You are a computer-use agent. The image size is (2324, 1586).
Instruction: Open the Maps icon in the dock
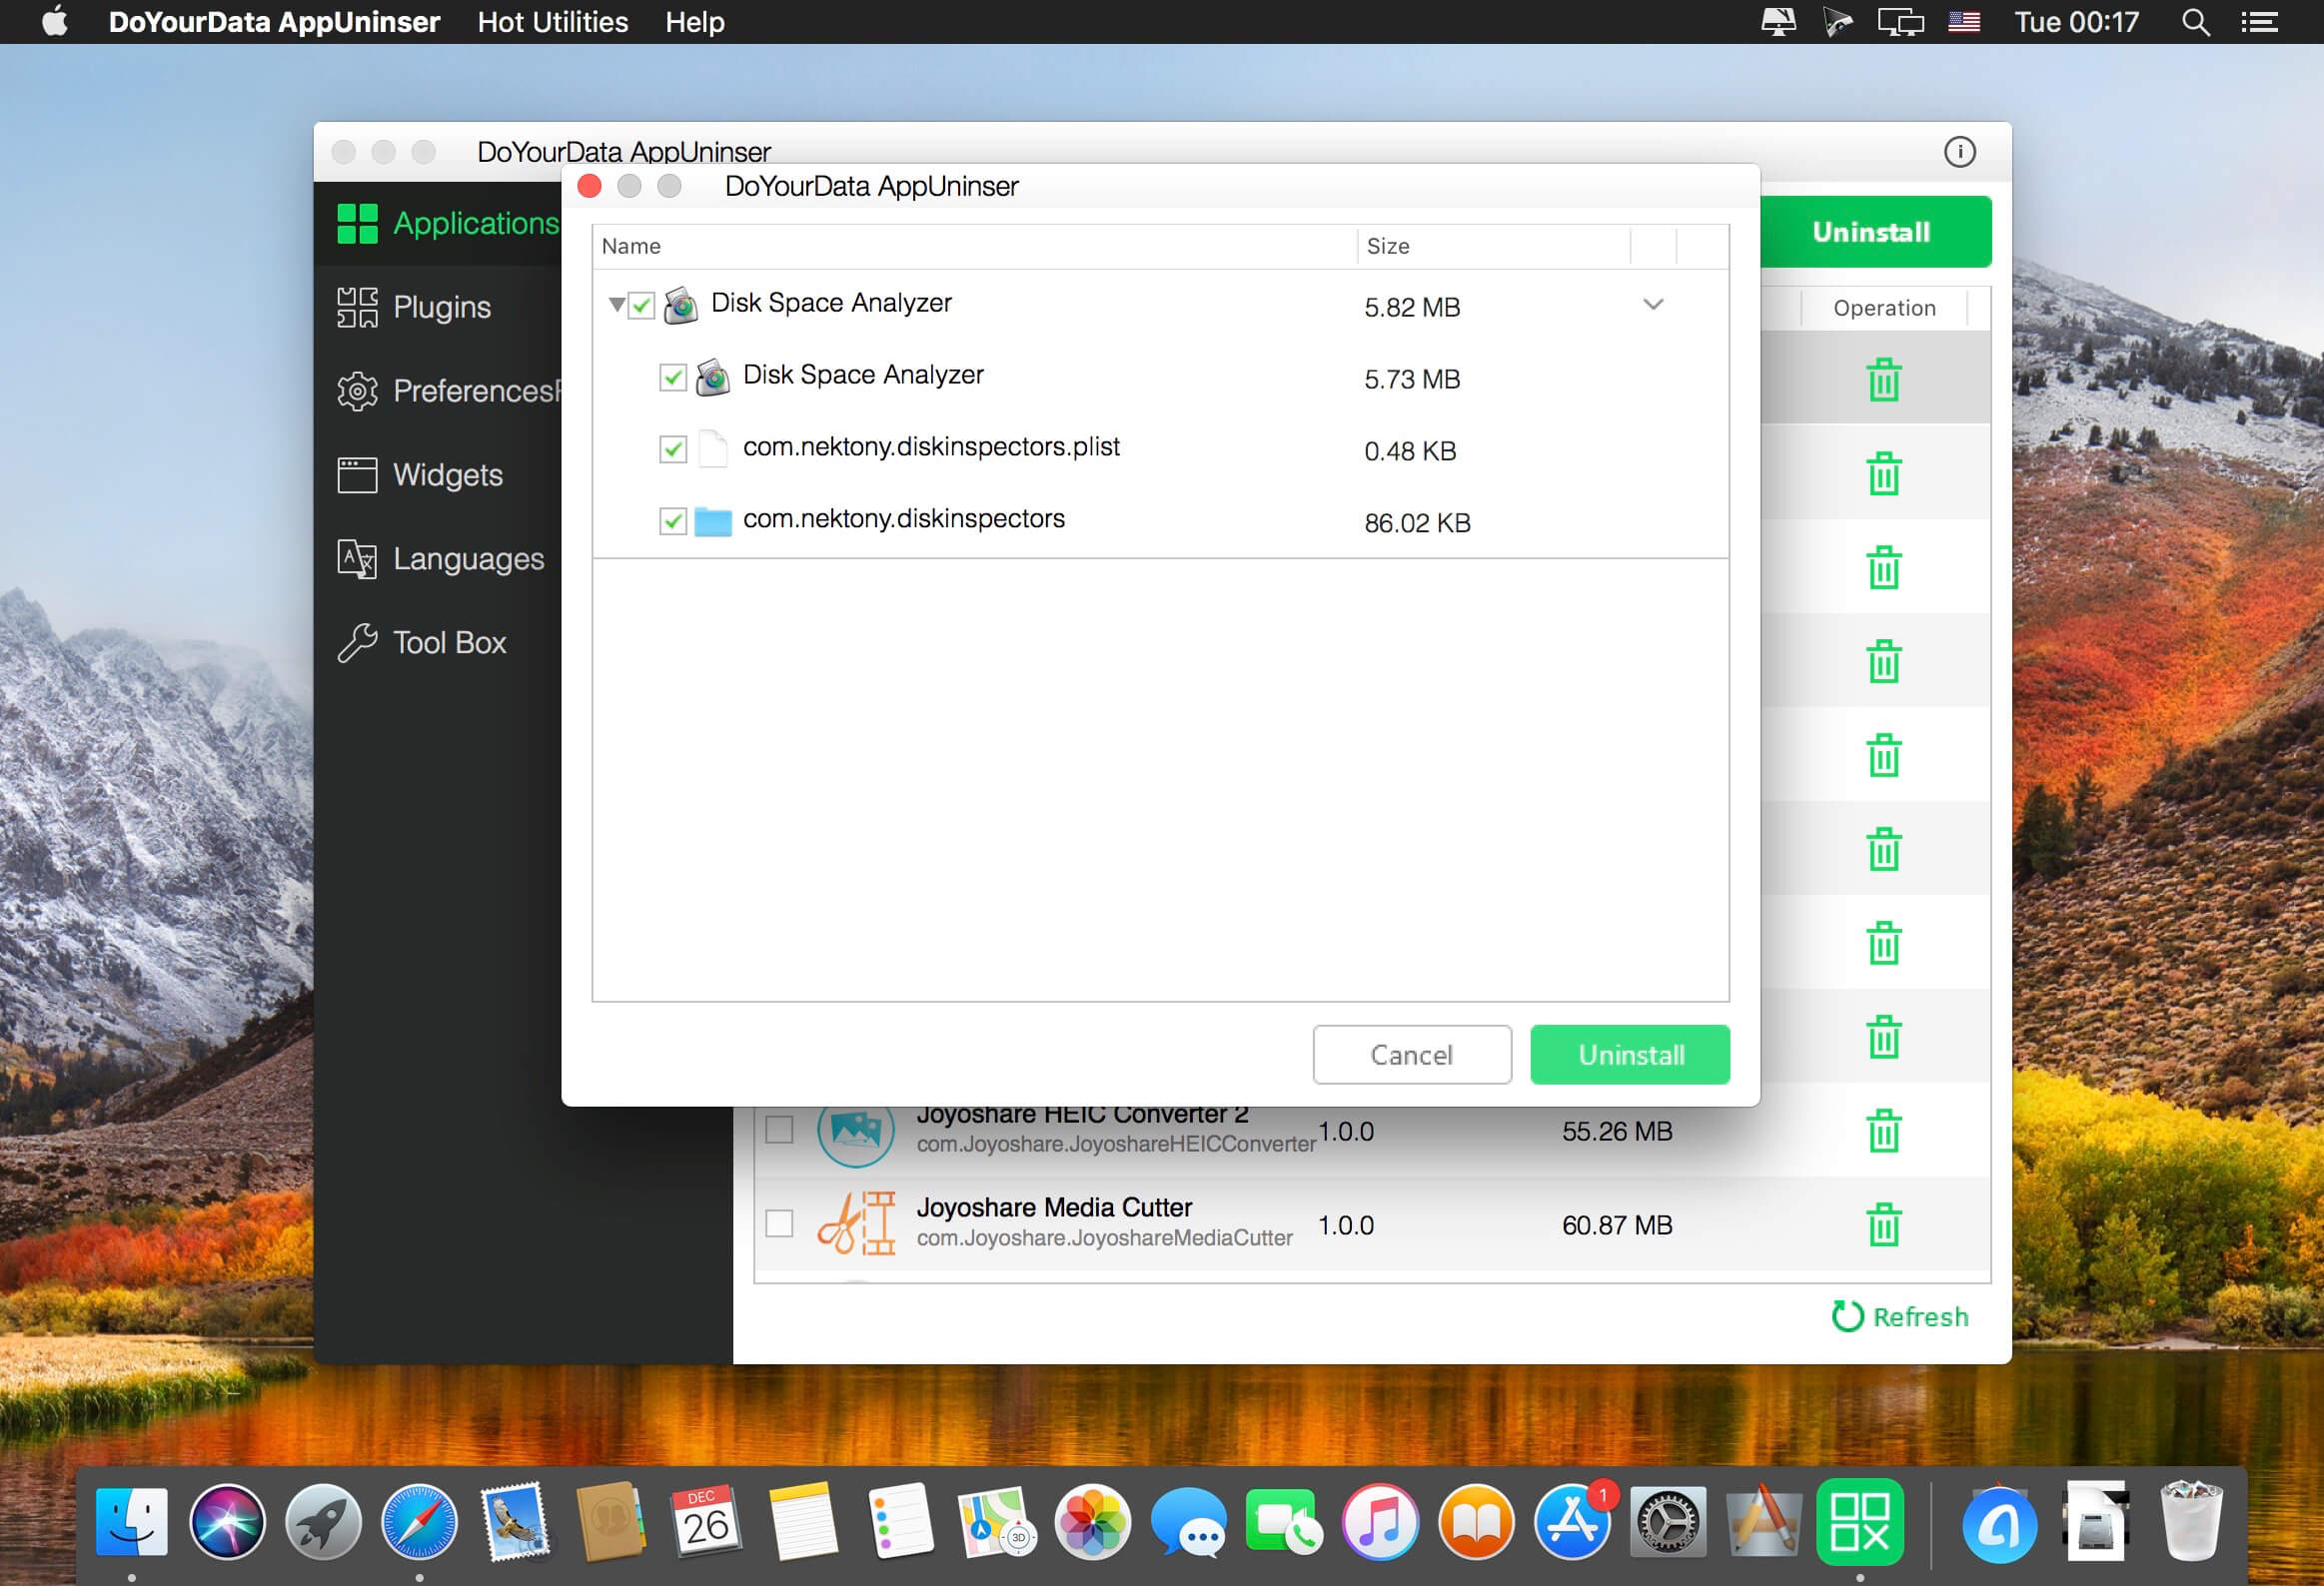[995, 1521]
